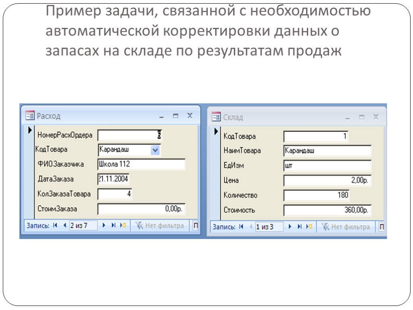Go to last record in Расход form

pyautogui.click(x=113, y=225)
